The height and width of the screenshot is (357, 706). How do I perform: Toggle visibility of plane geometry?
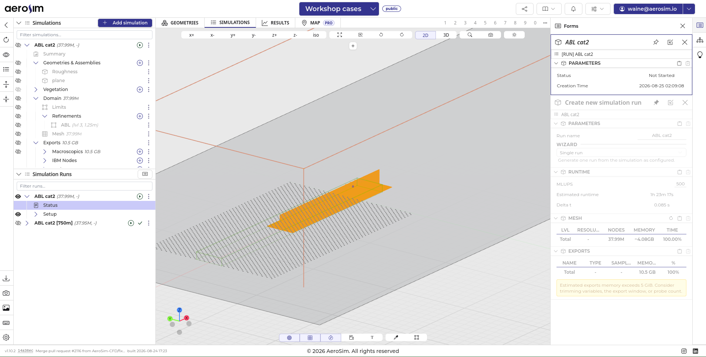(18, 81)
